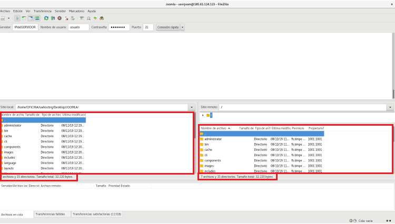Open the Conexión rápida history dropdown
Image resolution: width=395 pixels, height=224 pixels.
[183, 27]
